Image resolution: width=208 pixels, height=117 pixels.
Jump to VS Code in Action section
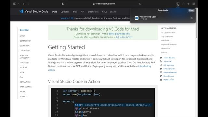[168, 32]
